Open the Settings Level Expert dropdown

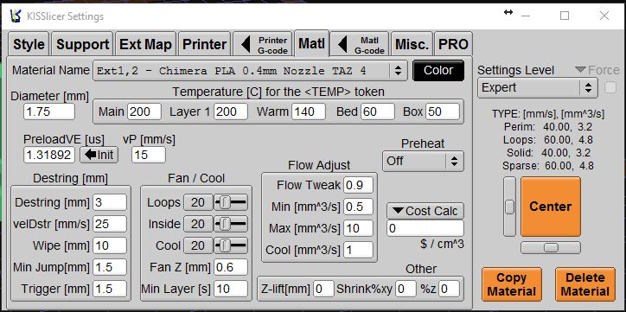[537, 88]
